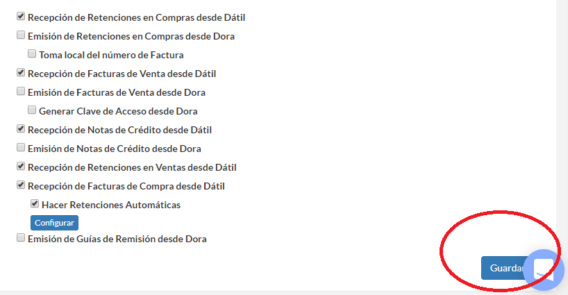Save settings with the Guardar button

click(x=505, y=268)
